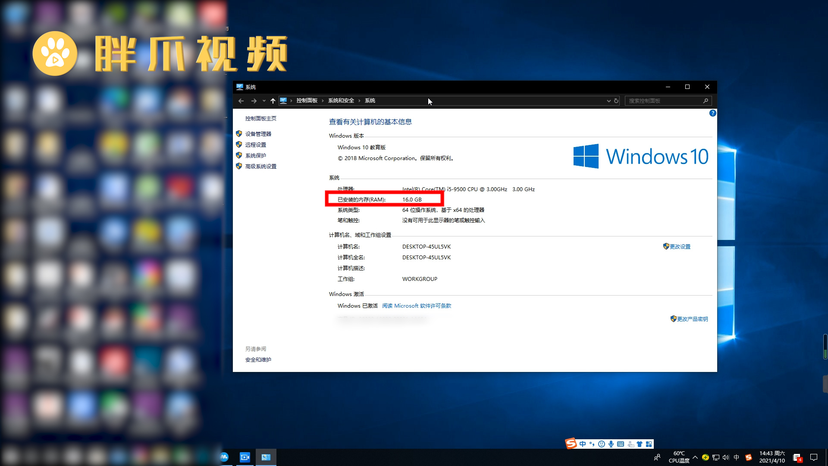Go up one level with the up arrow
The width and height of the screenshot is (828, 466).
[273, 101]
